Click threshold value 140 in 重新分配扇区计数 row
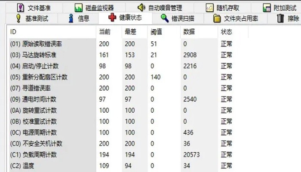The width and height of the screenshot is (301, 172). [156, 77]
